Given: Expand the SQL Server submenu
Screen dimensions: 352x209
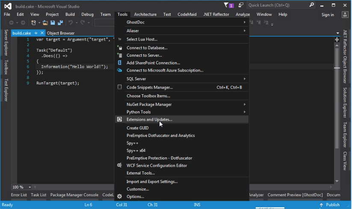Looking at the screenshot, I should (245, 79).
